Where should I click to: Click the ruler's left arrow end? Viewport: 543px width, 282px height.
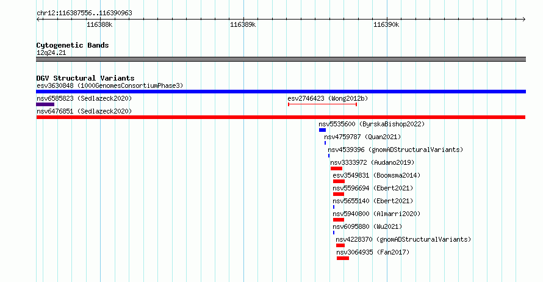(x=38, y=20)
